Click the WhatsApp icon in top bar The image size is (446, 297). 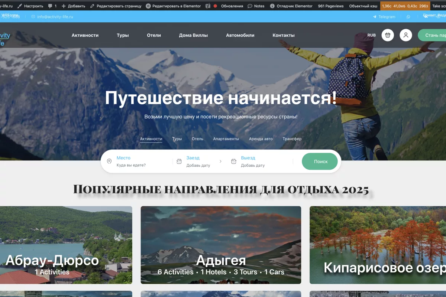pyautogui.click(x=408, y=17)
